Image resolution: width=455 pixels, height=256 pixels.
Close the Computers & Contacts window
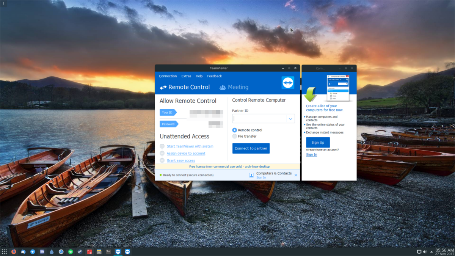352,68
